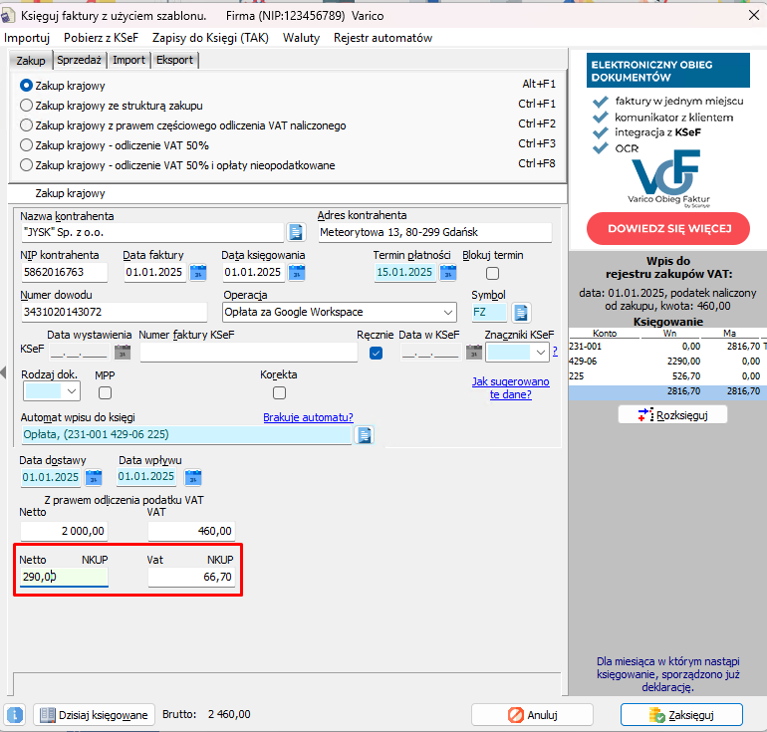Open calendar for Data dostawy
767x732 pixels.
click(97, 477)
